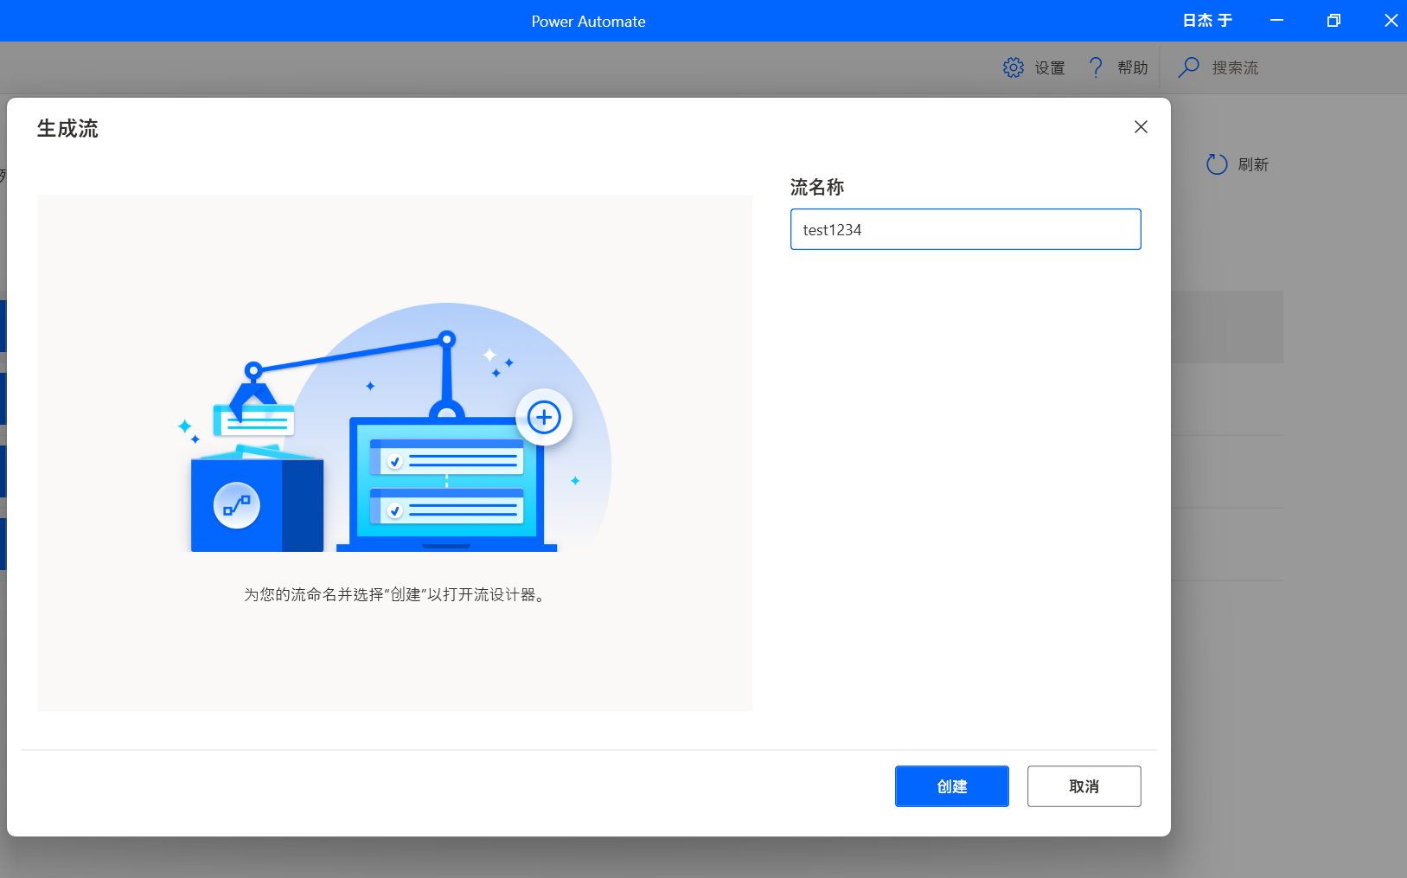Open 帮助 question mark icon
1407x878 pixels.
click(x=1096, y=67)
